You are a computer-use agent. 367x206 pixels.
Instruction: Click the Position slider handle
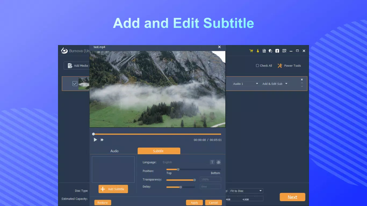178,169
